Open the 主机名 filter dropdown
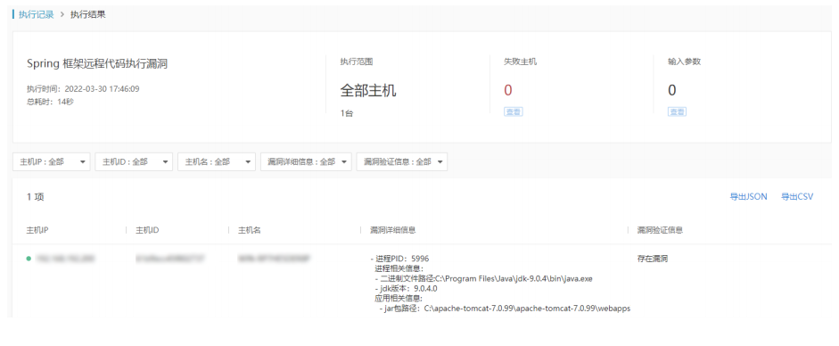The image size is (839, 346). (217, 162)
